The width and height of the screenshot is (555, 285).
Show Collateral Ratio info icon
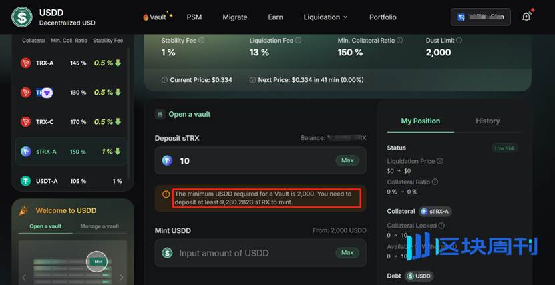(x=435, y=182)
